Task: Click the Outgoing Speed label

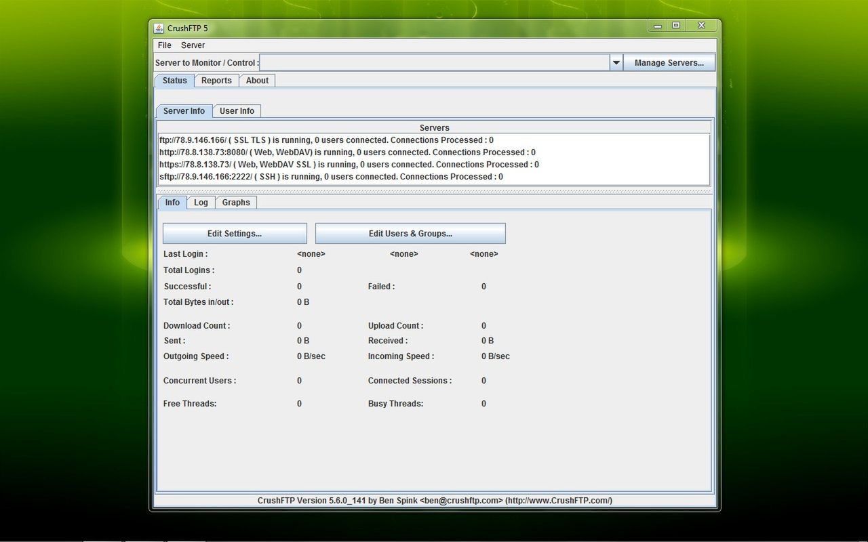Action: point(196,356)
